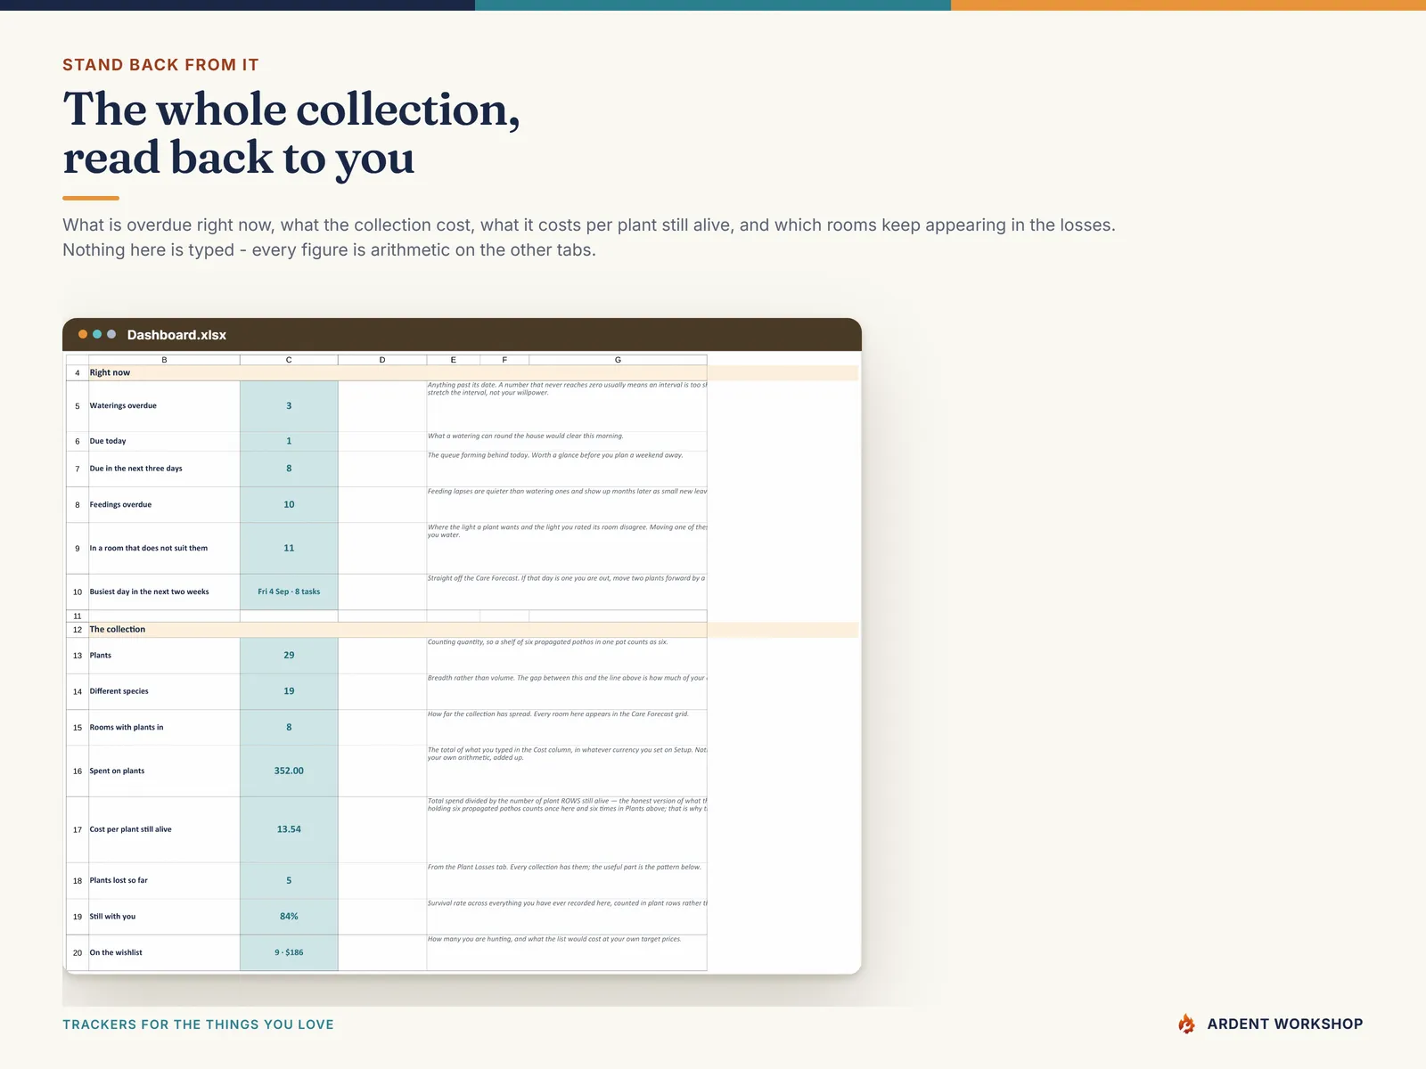
Task: Click the unsuitable room value 11
Action: [x=289, y=548]
